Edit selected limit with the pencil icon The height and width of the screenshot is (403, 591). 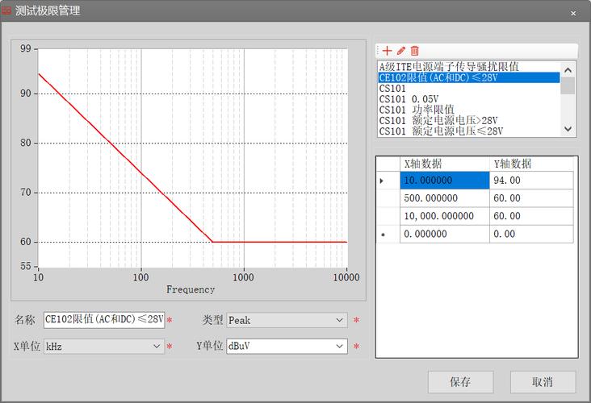pos(401,51)
